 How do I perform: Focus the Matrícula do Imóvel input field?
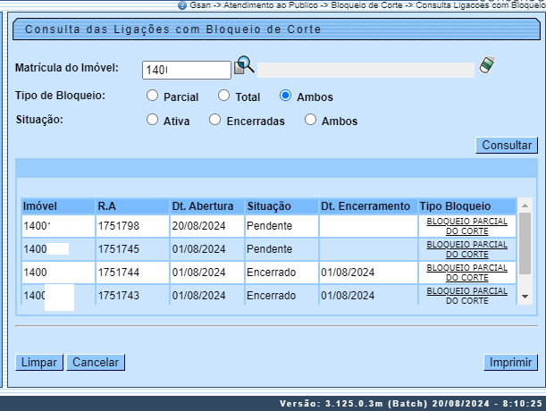click(186, 70)
